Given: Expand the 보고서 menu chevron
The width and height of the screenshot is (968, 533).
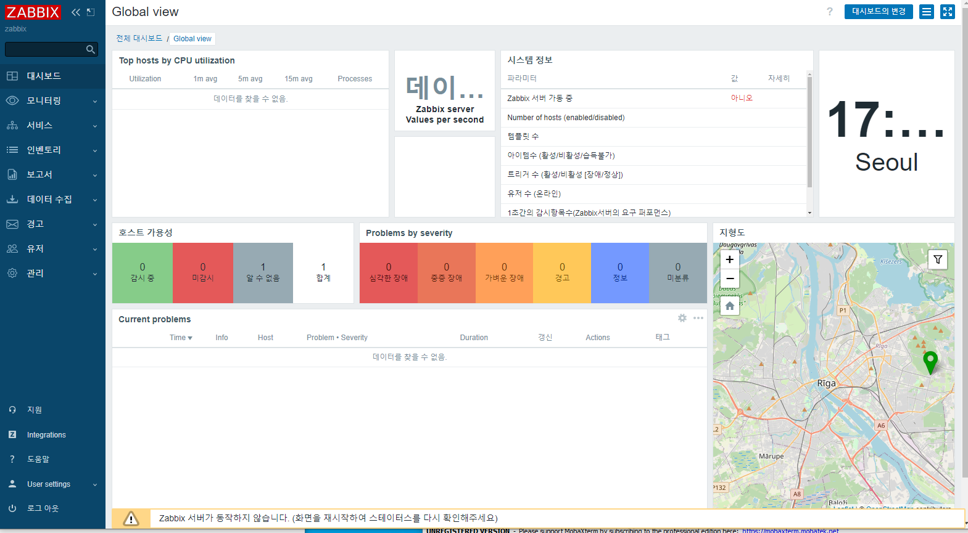Looking at the screenshot, I should 95,175.
